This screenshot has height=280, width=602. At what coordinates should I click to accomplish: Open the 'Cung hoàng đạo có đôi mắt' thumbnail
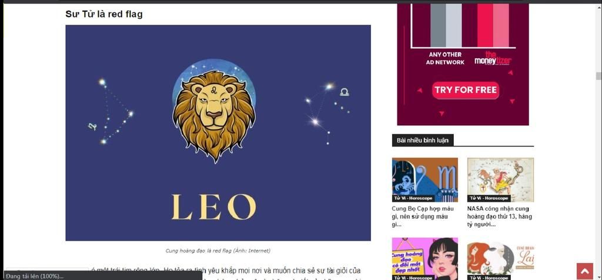pyautogui.click(x=424, y=259)
